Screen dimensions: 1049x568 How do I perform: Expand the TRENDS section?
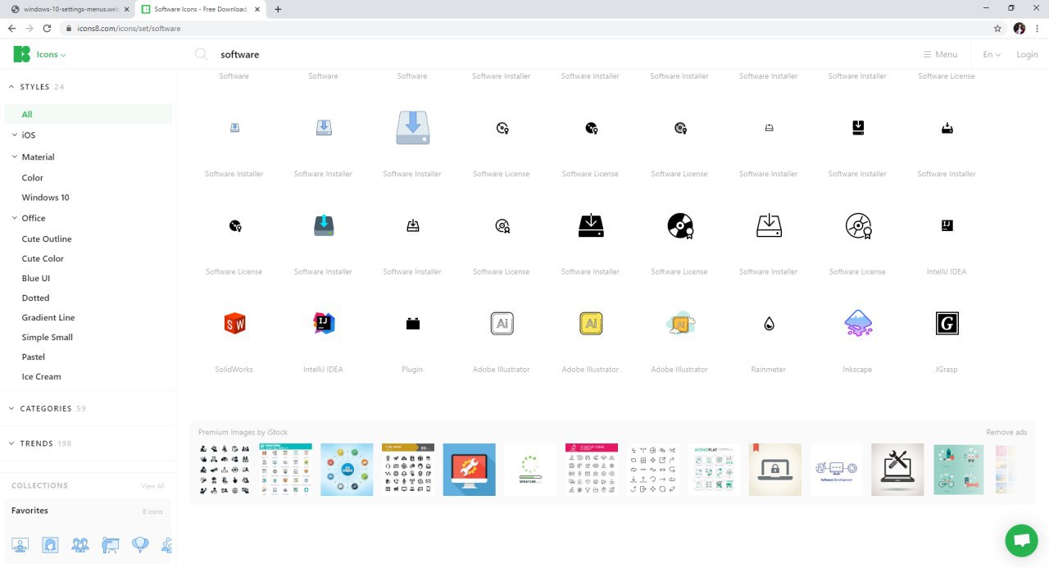coord(40,443)
